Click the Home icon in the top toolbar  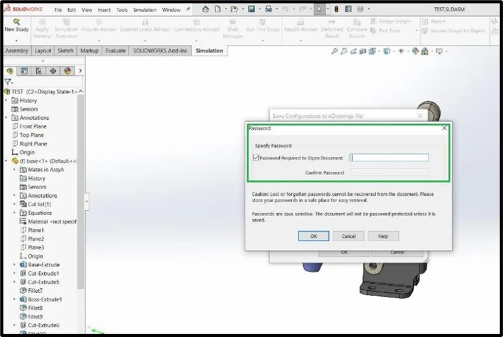[x=205, y=9]
